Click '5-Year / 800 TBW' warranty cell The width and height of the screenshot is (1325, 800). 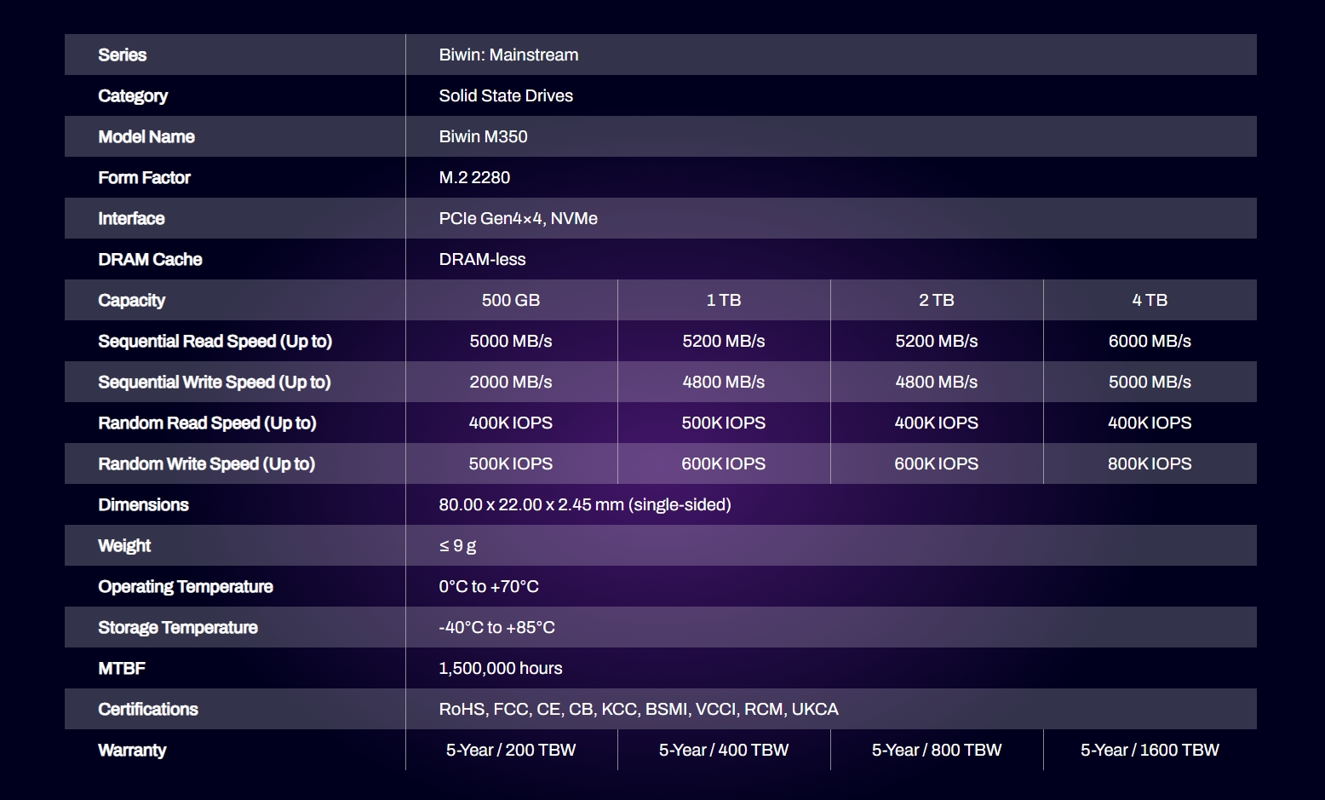pyautogui.click(x=937, y=750)
